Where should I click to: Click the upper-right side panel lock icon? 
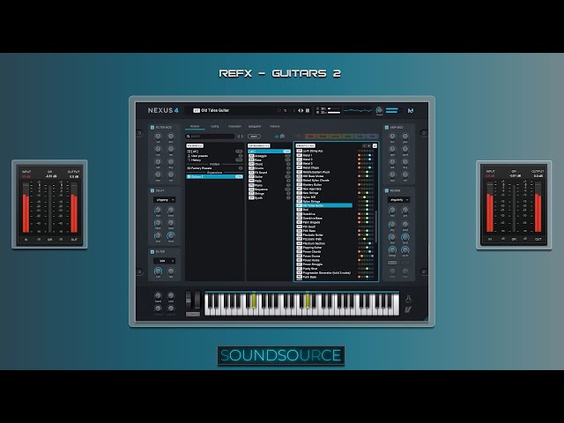tap(424, 133)
